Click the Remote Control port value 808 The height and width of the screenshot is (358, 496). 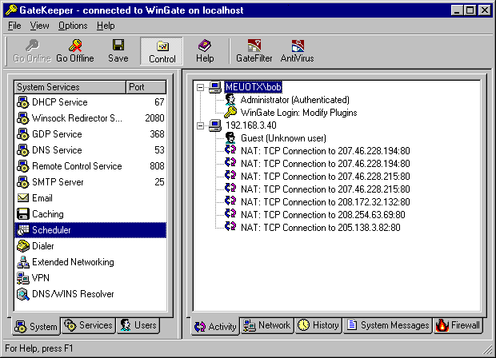tap(157, 166)
